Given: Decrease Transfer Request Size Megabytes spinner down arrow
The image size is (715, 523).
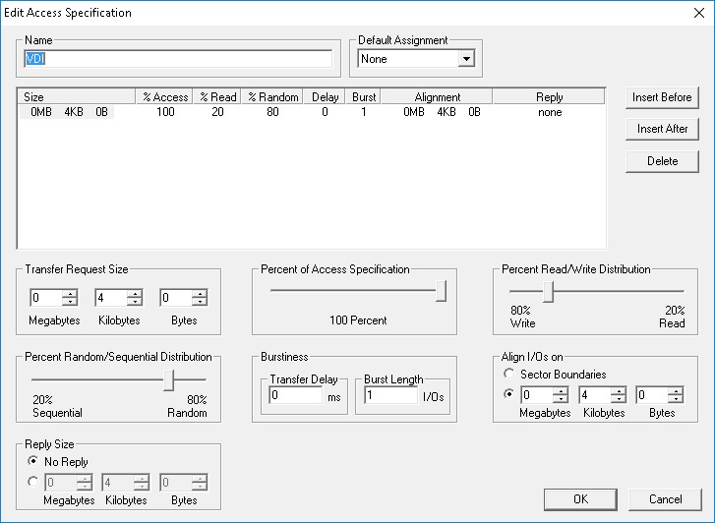Looking at the screenshot, I should point(70,302).
